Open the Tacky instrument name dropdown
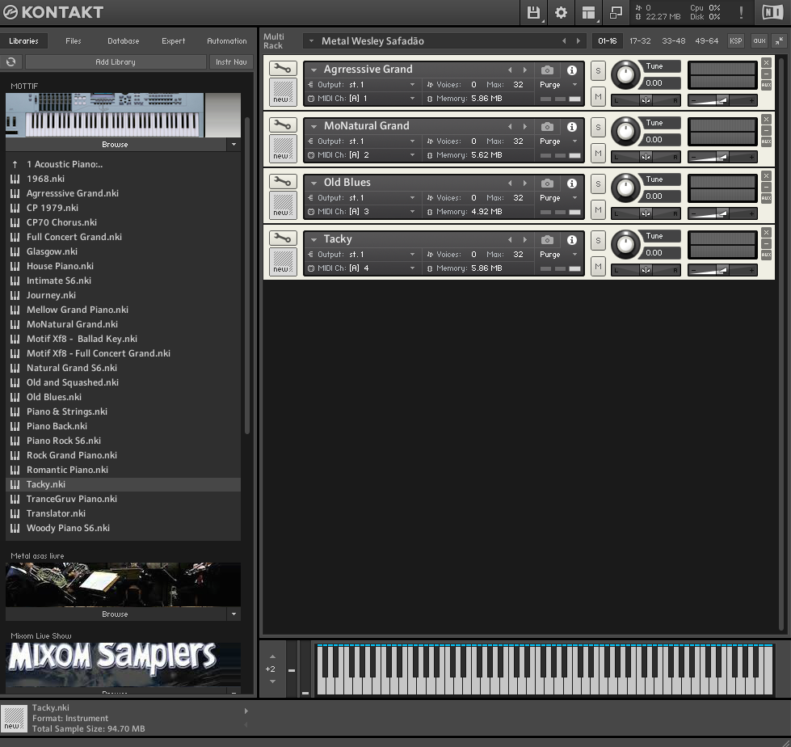Screen dimensions: 791x747 [x=313, y=240]
